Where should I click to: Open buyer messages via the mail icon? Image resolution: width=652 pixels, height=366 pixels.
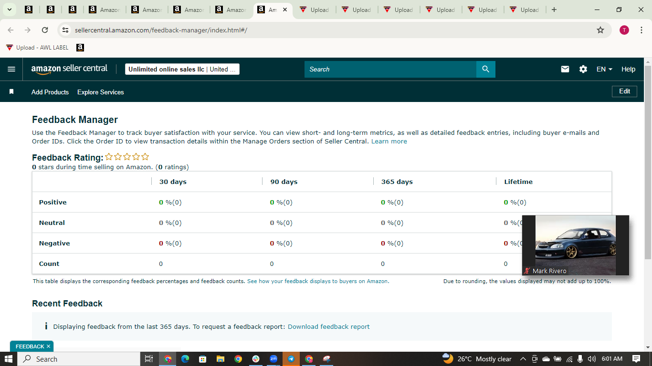tap(565, 69)
